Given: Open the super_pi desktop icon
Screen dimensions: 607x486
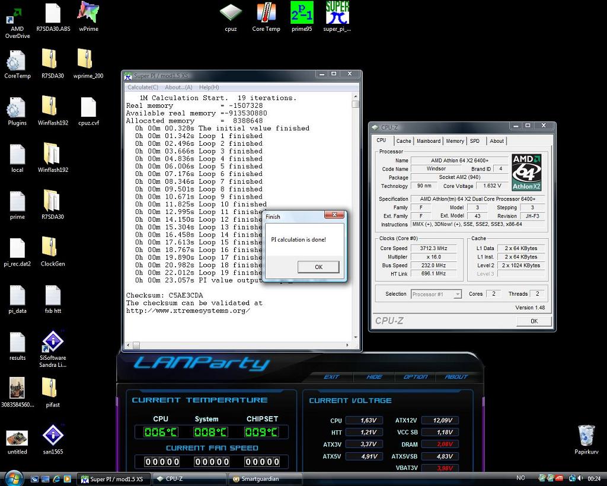Looking at the screenshot, I should pyautogui.click(x=337, y=17).
